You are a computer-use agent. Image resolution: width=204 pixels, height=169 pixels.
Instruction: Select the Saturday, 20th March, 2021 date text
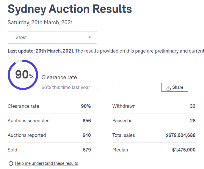pyautogui.click(x=40, y=23)
